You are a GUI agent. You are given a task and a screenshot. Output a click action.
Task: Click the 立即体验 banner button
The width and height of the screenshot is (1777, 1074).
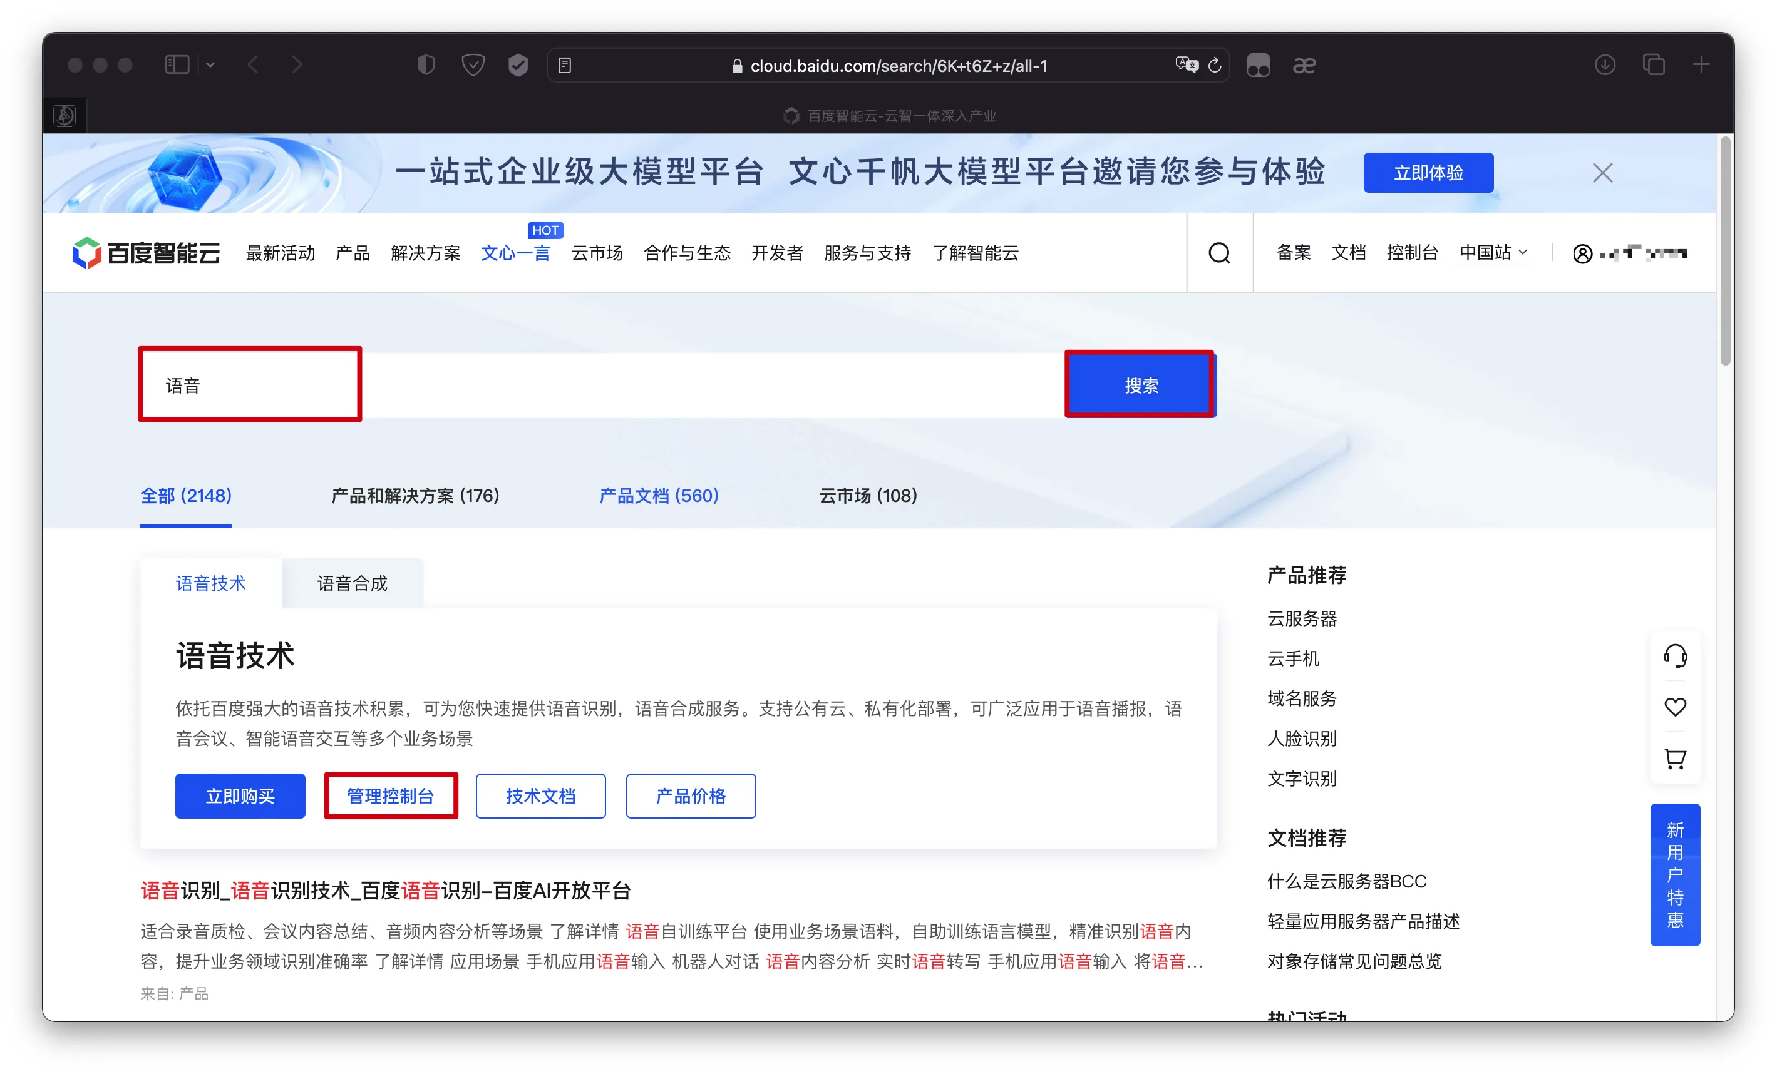(x=1428, y=173)
